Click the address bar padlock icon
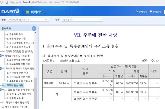Screen dimensions: 165x109 pyautogui.click(x=7, y=2)
